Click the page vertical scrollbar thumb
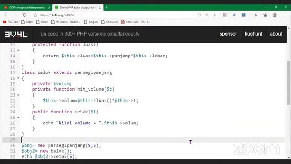The image size is (291, 164). (289, 83)
